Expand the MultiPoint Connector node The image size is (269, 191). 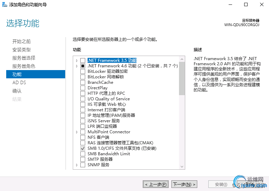[77, 132]
